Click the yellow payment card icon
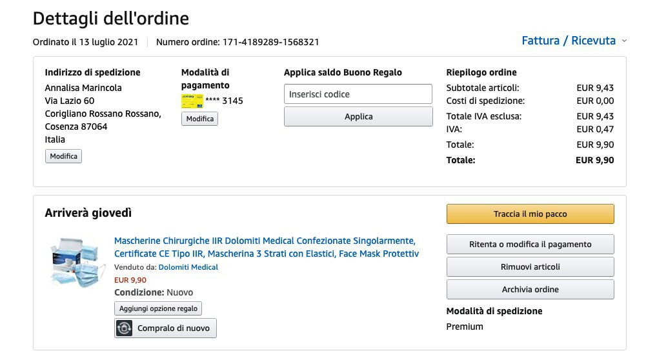 pos(192,101)
